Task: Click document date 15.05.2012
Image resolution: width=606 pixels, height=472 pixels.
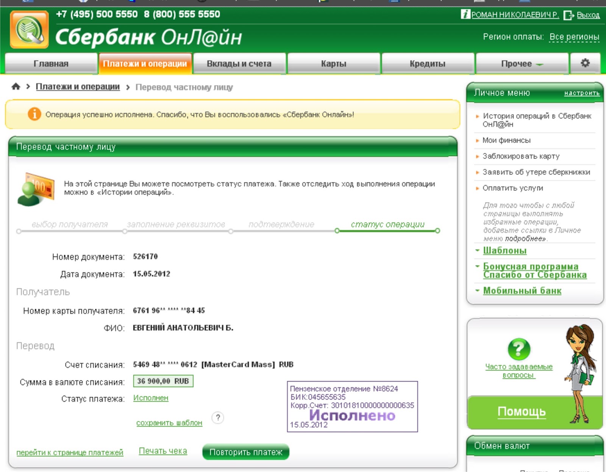Action: pyautogui.click(x=151, y=274)
